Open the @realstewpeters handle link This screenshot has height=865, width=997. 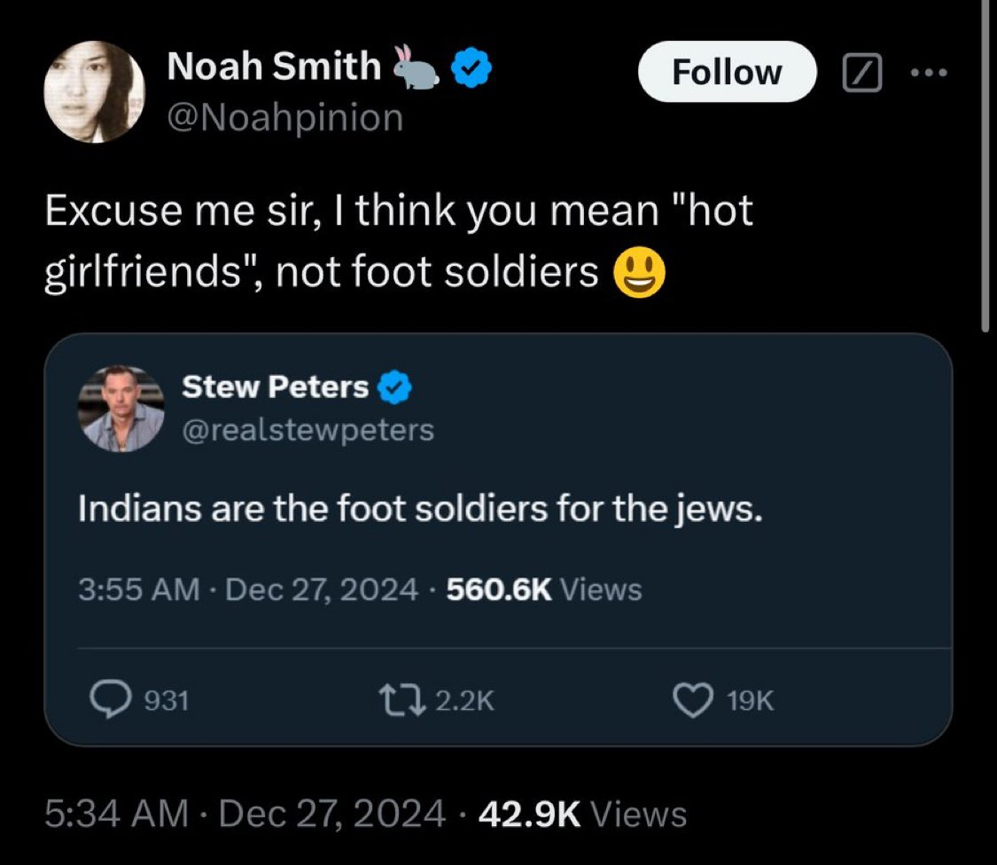(x=308, y=430)
